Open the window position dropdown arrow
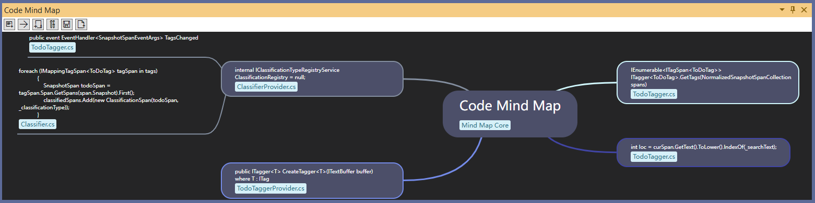Viewport: 815px width, 203px height. pyautogui.click(x=782, y=10)
